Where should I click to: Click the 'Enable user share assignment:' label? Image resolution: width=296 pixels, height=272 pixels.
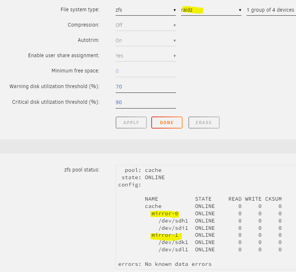[64, 55]
